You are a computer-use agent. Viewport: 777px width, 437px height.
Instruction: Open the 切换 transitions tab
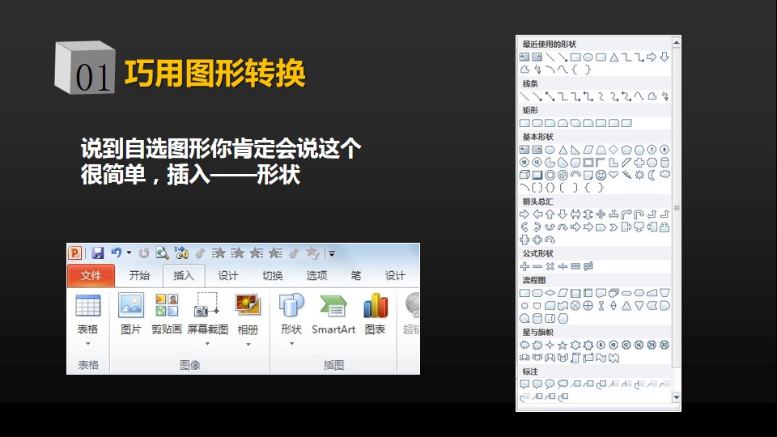pyautogui.click(x=272, y=276)
